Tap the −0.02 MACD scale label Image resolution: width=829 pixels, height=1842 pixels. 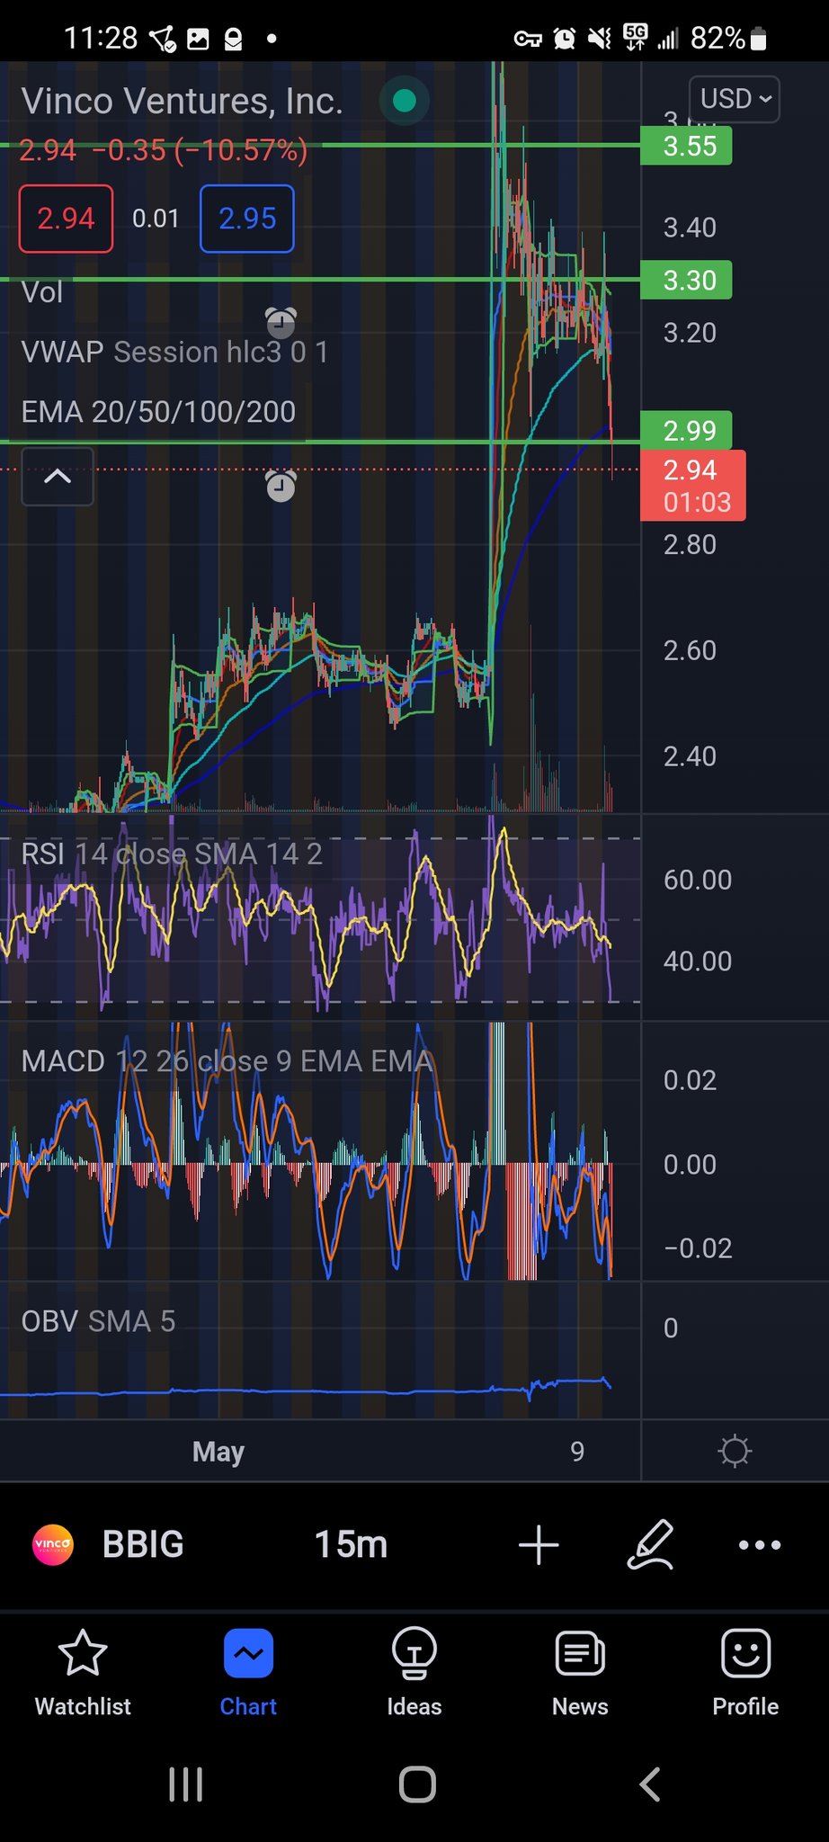coord(698,1248)
